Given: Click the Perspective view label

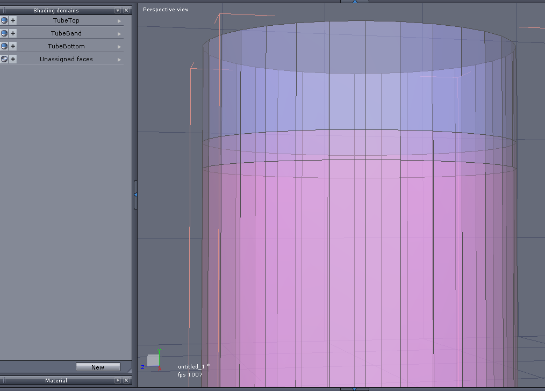Looking at the screenshot, I should pyautogui.click(x=166, y=10).
